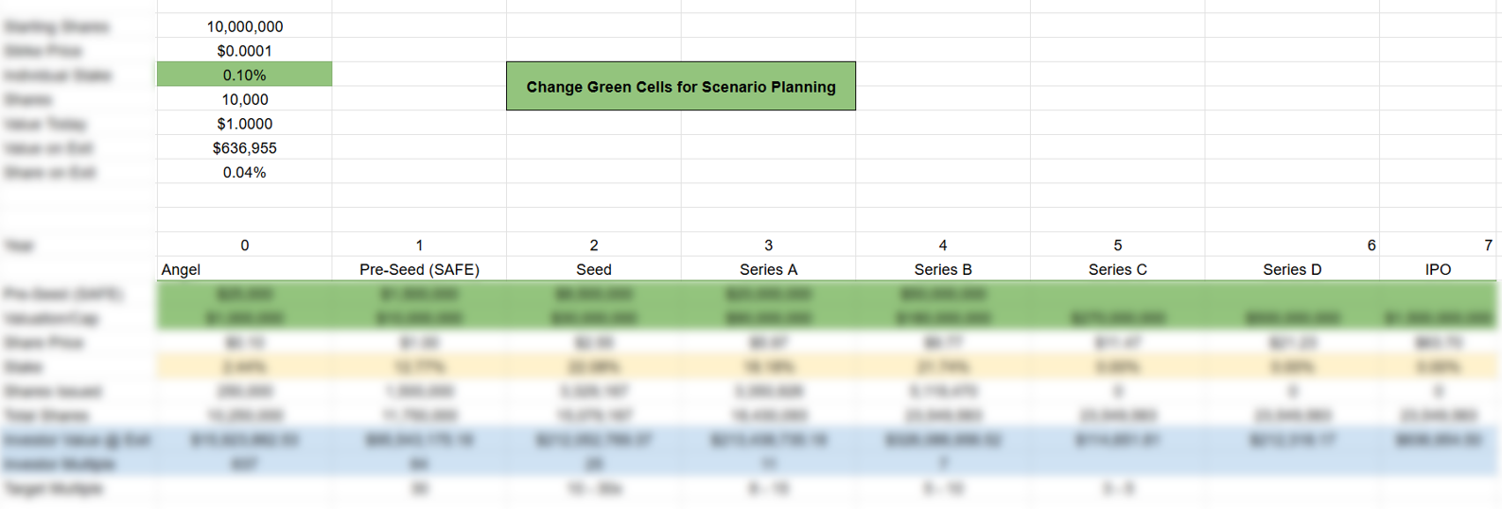Click the $0.0001 strike price cell

[244, 51]
